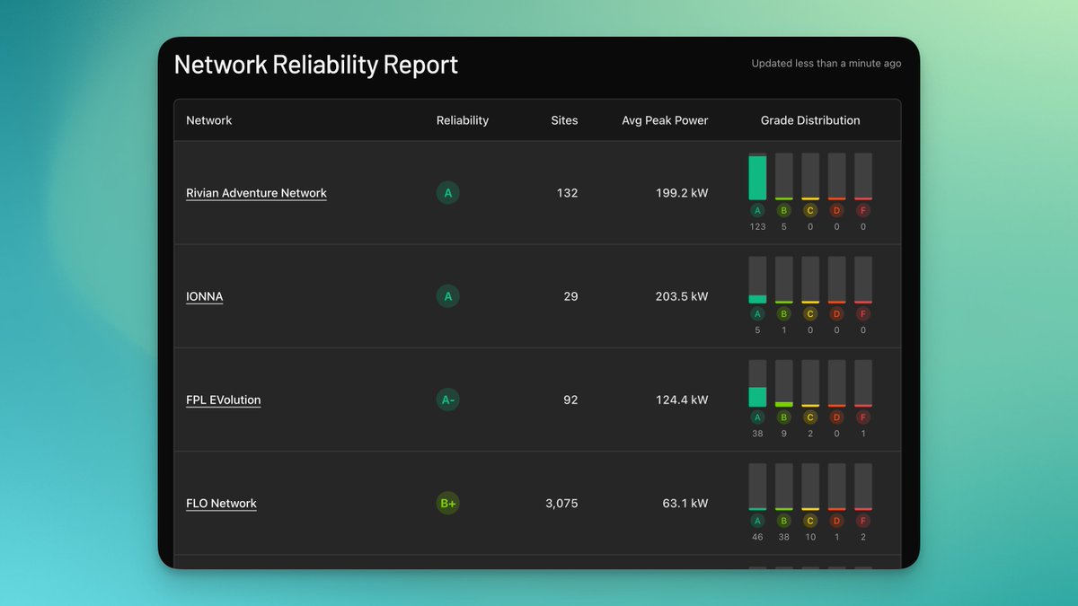
Task: Click grade C icon in FLO Network row
Action: (810, 521)
